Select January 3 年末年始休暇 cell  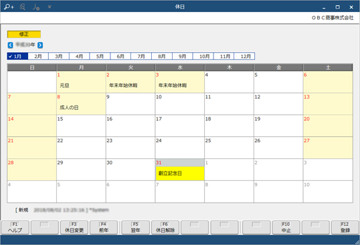pos(180,82)
